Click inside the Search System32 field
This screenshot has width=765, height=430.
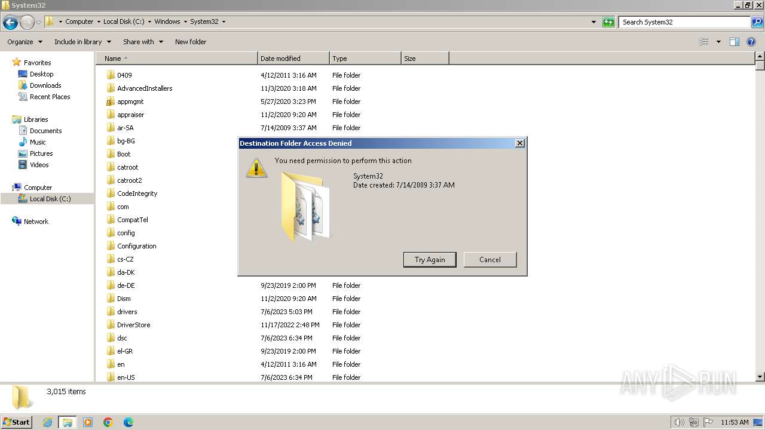coord(685,22)
